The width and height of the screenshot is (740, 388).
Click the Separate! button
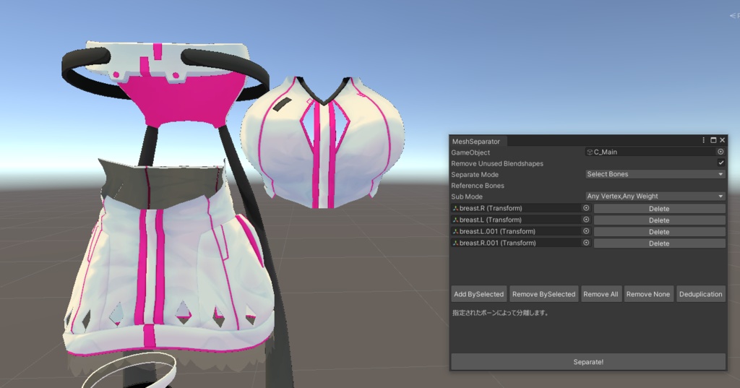click(x=588, y=362)
